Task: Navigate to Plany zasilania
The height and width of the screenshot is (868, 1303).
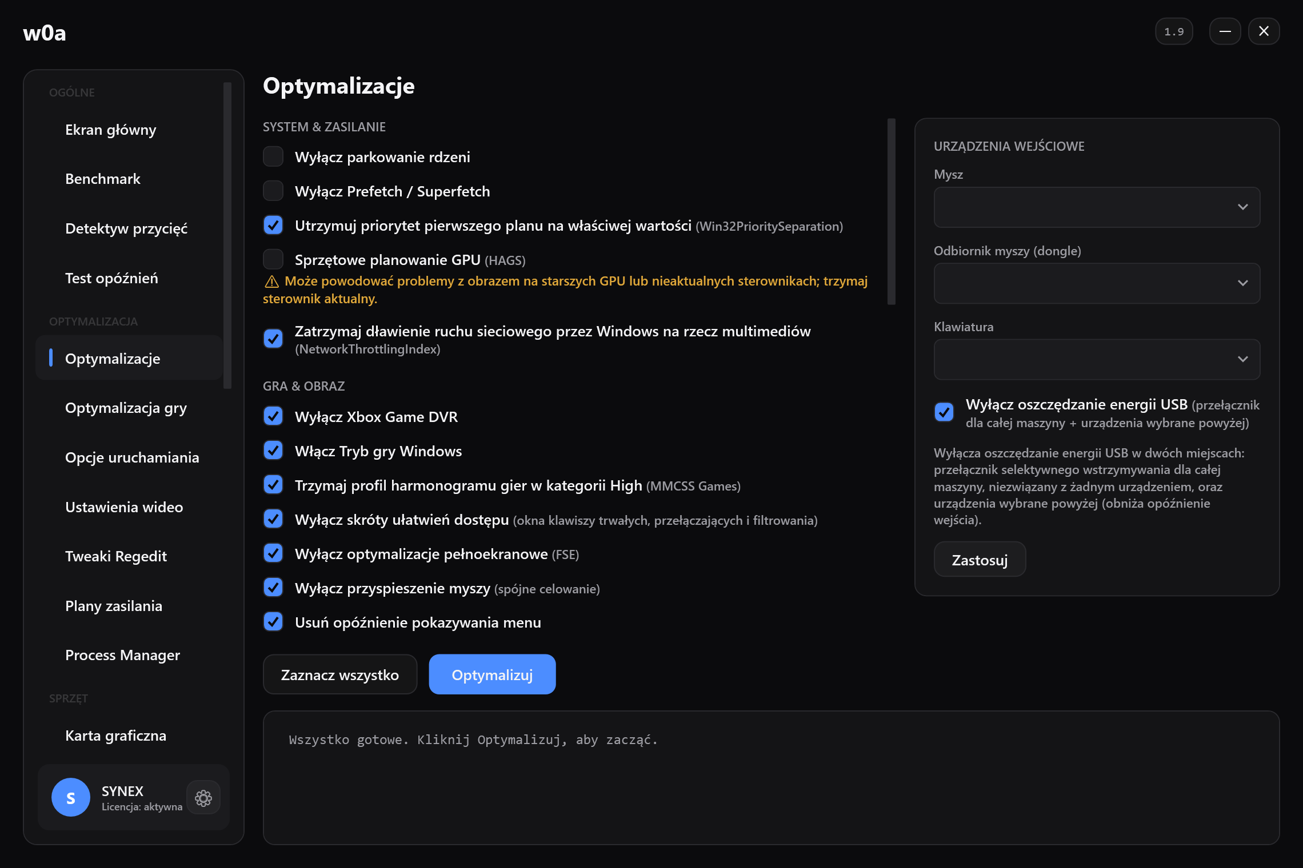Action: (129, 606)
